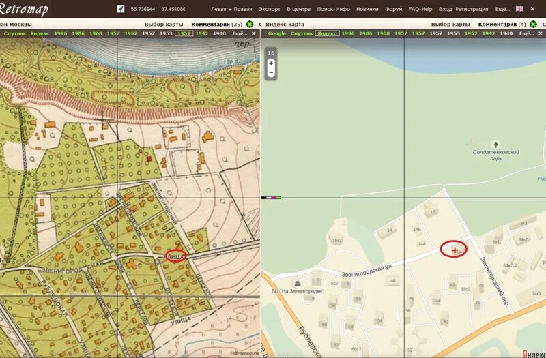Open the Экспорт menu
546x358 pixels.
[x=269, y=9]
